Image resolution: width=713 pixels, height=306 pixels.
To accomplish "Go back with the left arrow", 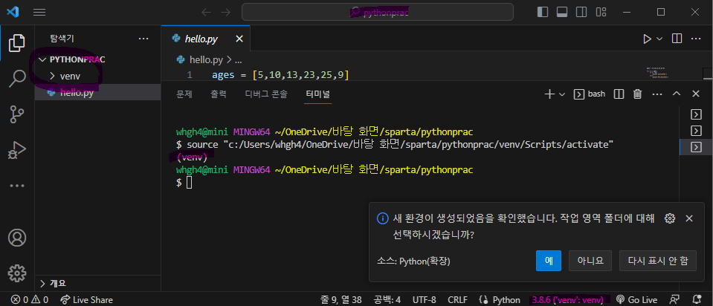I will tap(206, 12).
